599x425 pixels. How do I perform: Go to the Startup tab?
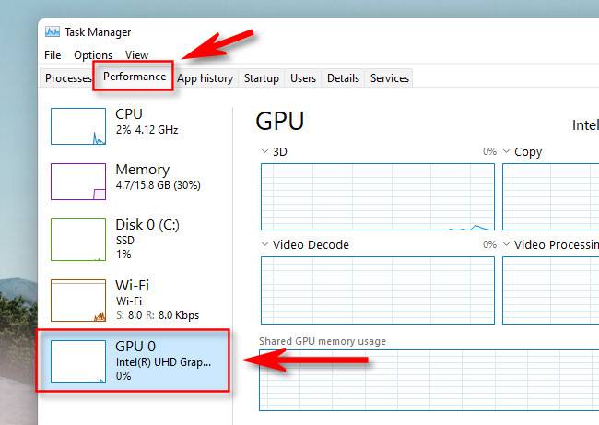coord(262,78)
